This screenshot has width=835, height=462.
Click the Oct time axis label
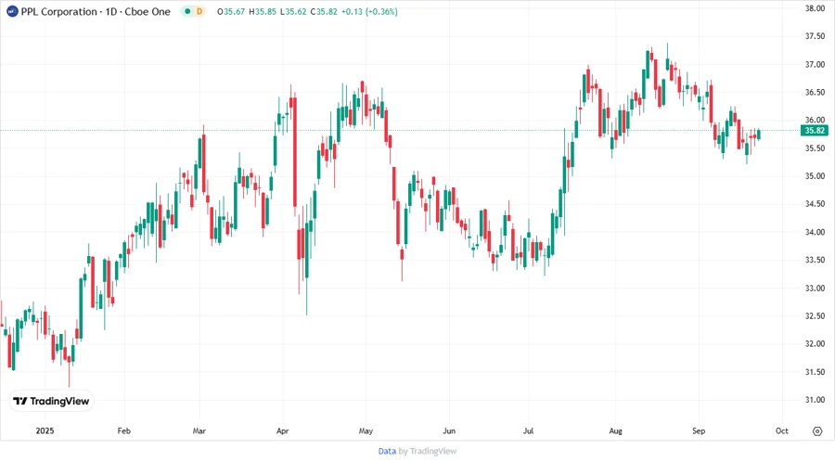pyautogui.click(x=781, y=431)
